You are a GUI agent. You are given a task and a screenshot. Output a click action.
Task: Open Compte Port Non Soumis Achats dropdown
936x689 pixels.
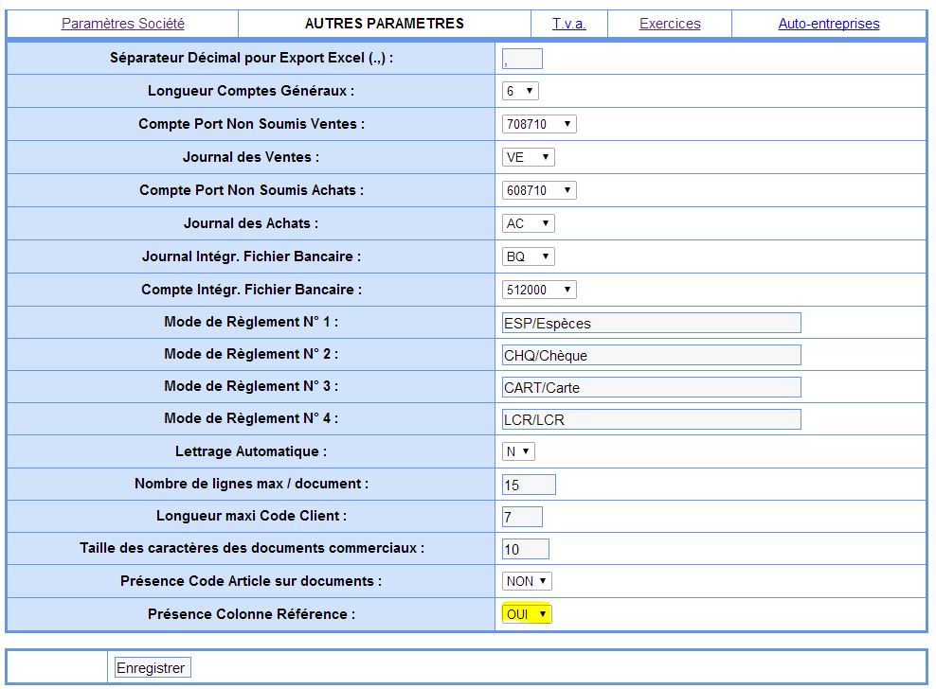(539, 191)
